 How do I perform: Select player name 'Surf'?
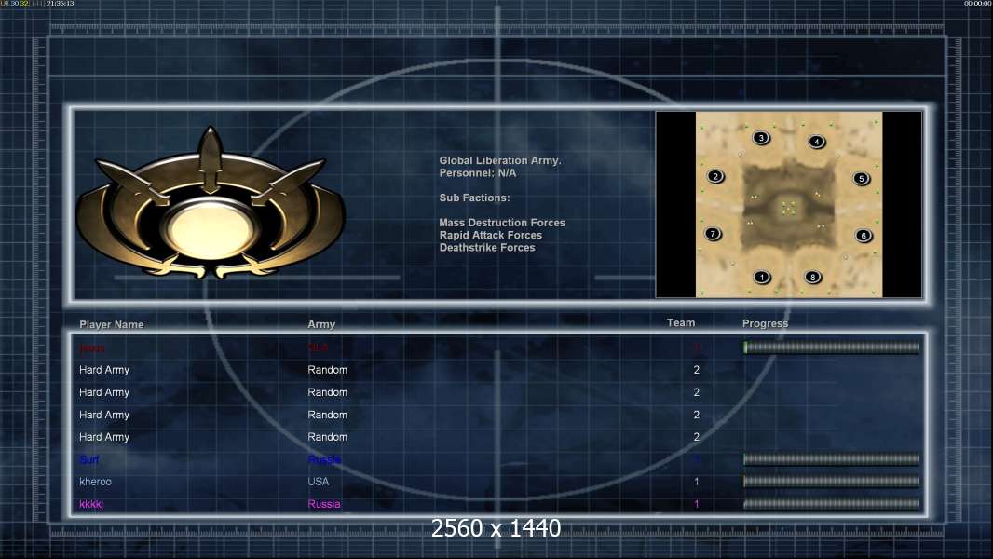[89, 459]
